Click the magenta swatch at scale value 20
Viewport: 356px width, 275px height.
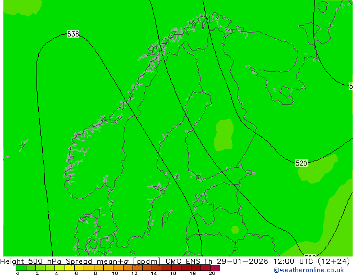(215, 268)
